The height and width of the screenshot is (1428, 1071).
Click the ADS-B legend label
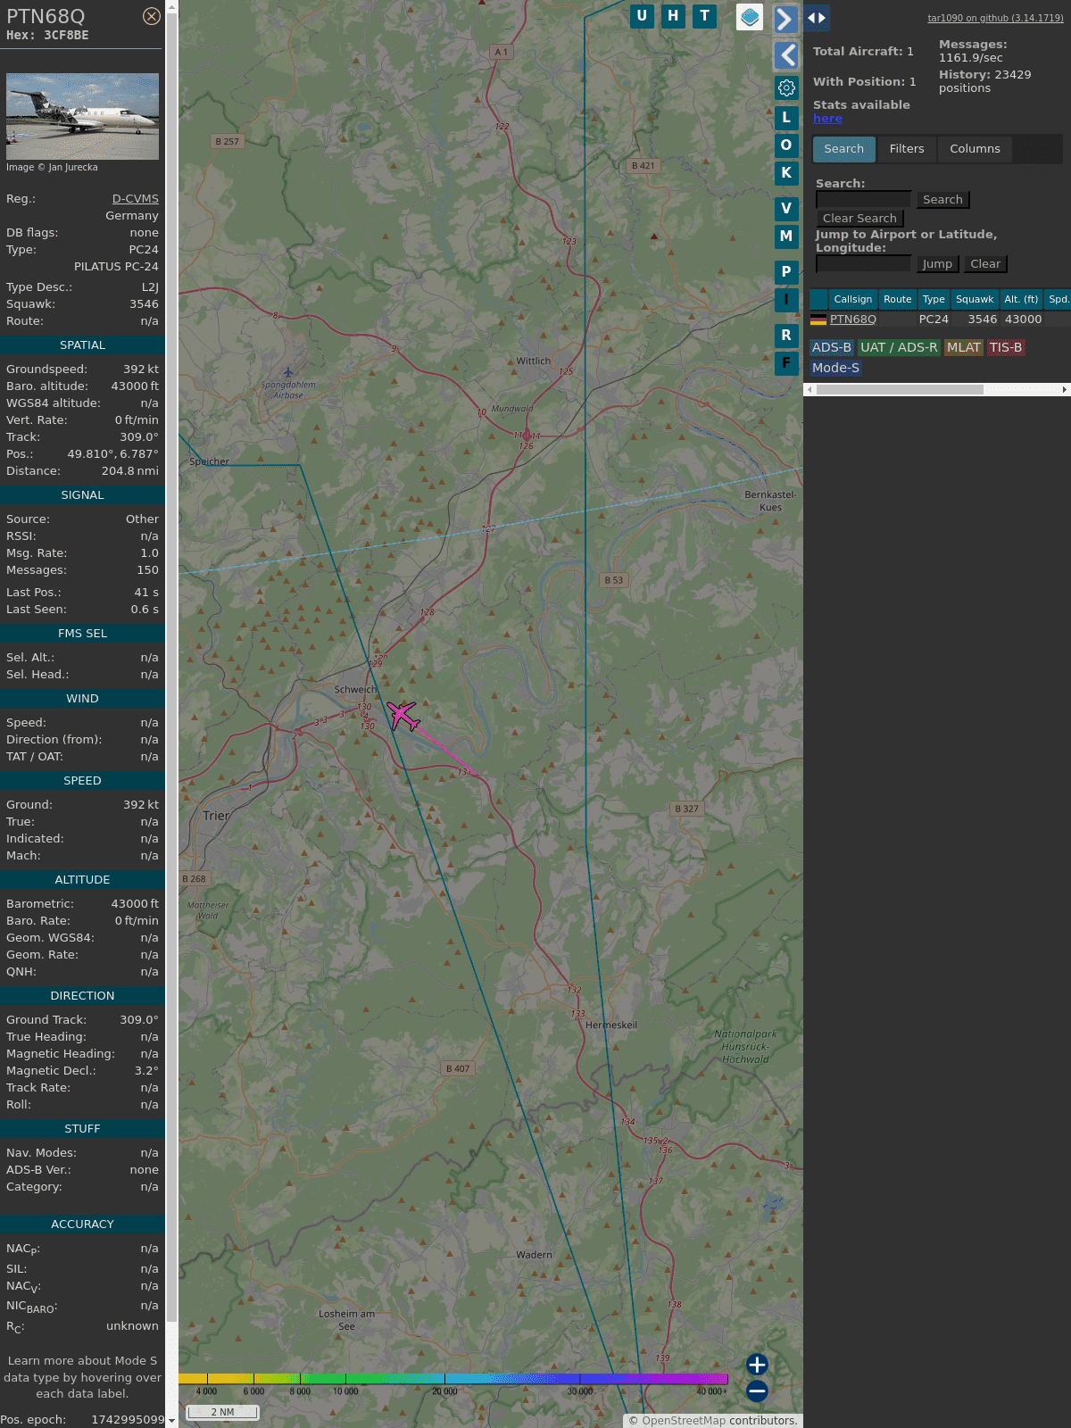click(832, 347)
